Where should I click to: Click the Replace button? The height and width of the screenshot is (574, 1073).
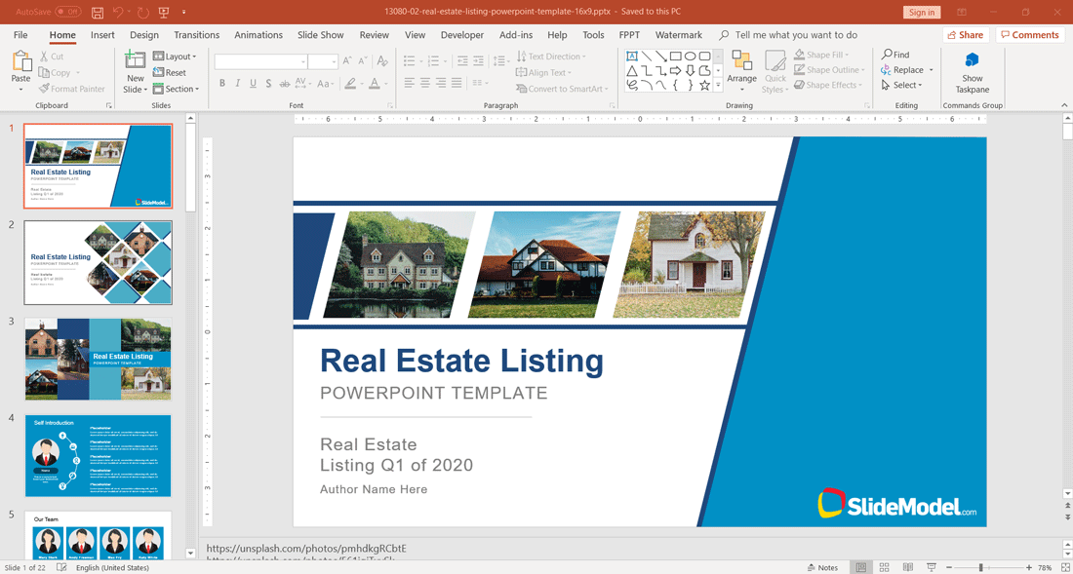907,70
